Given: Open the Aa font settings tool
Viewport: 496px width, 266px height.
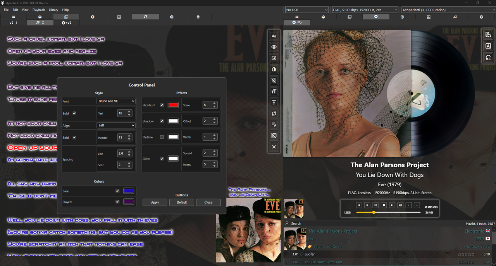Looking at the screenshot, I should coord(274,36).
